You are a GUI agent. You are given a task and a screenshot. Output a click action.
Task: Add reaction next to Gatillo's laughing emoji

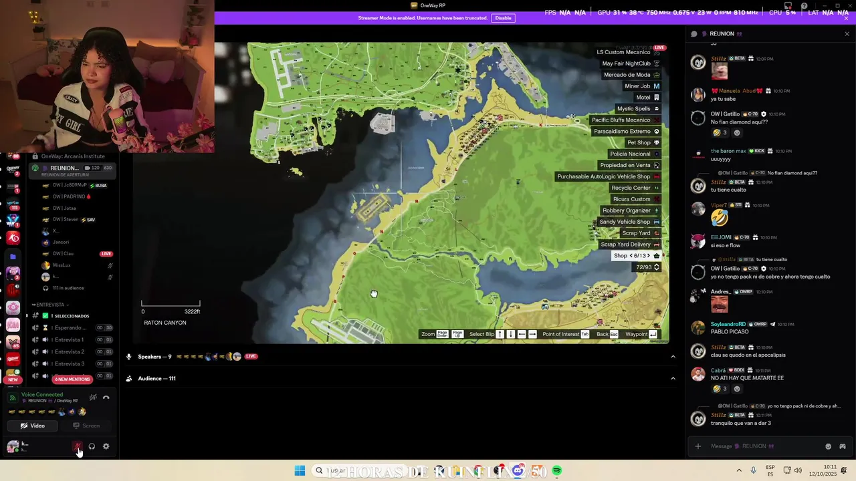737,133
